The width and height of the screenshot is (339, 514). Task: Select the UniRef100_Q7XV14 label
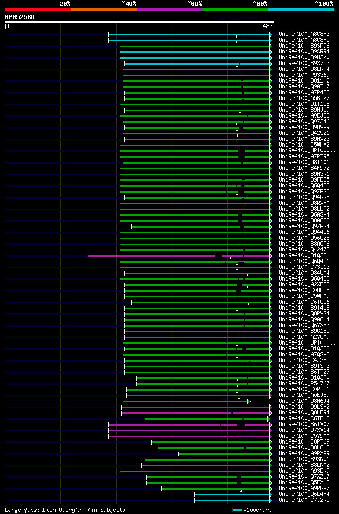304,430
